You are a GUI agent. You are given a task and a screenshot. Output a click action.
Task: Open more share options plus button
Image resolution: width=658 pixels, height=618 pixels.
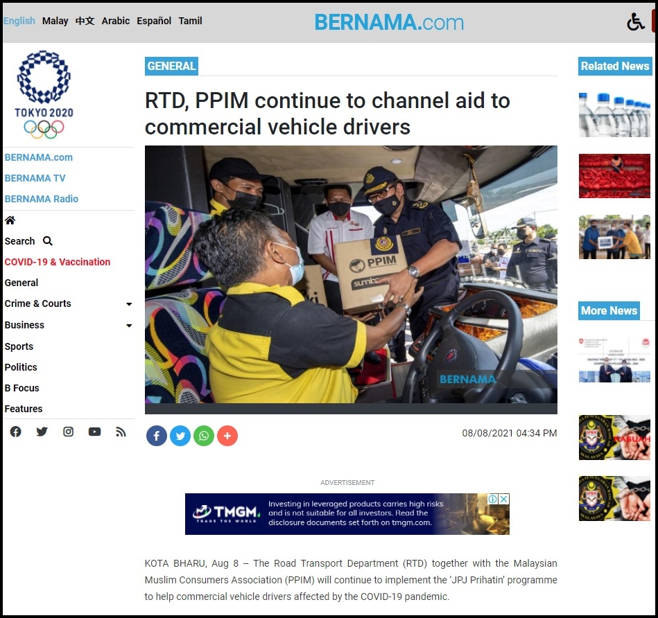227,436
